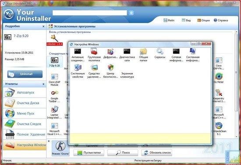The image size is (241, 165).
Task: Click the Поиск button
Action: tap(123, 153)
